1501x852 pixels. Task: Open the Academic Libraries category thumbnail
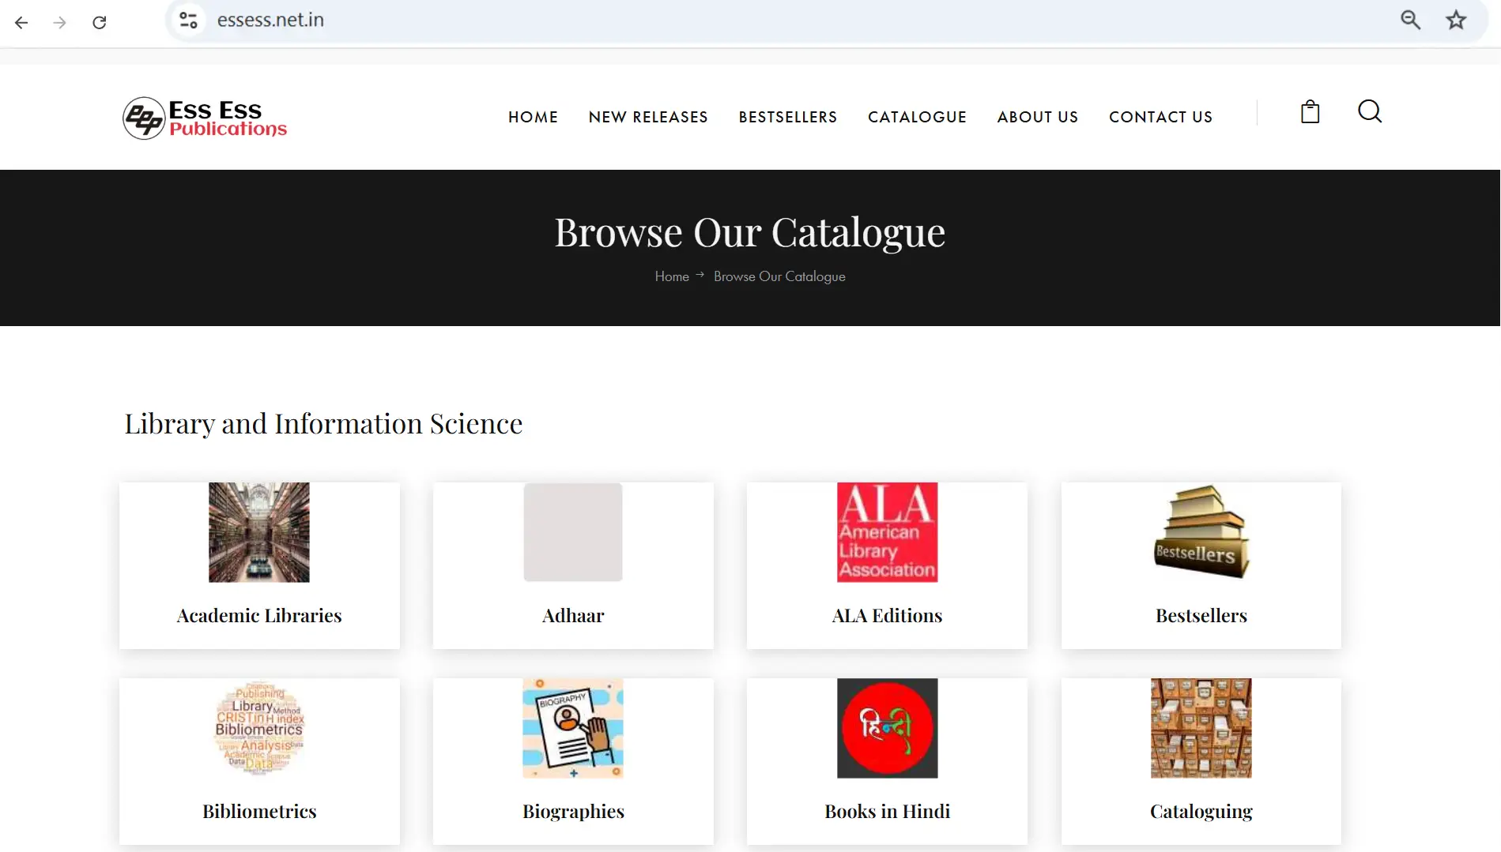pos(259,532)
